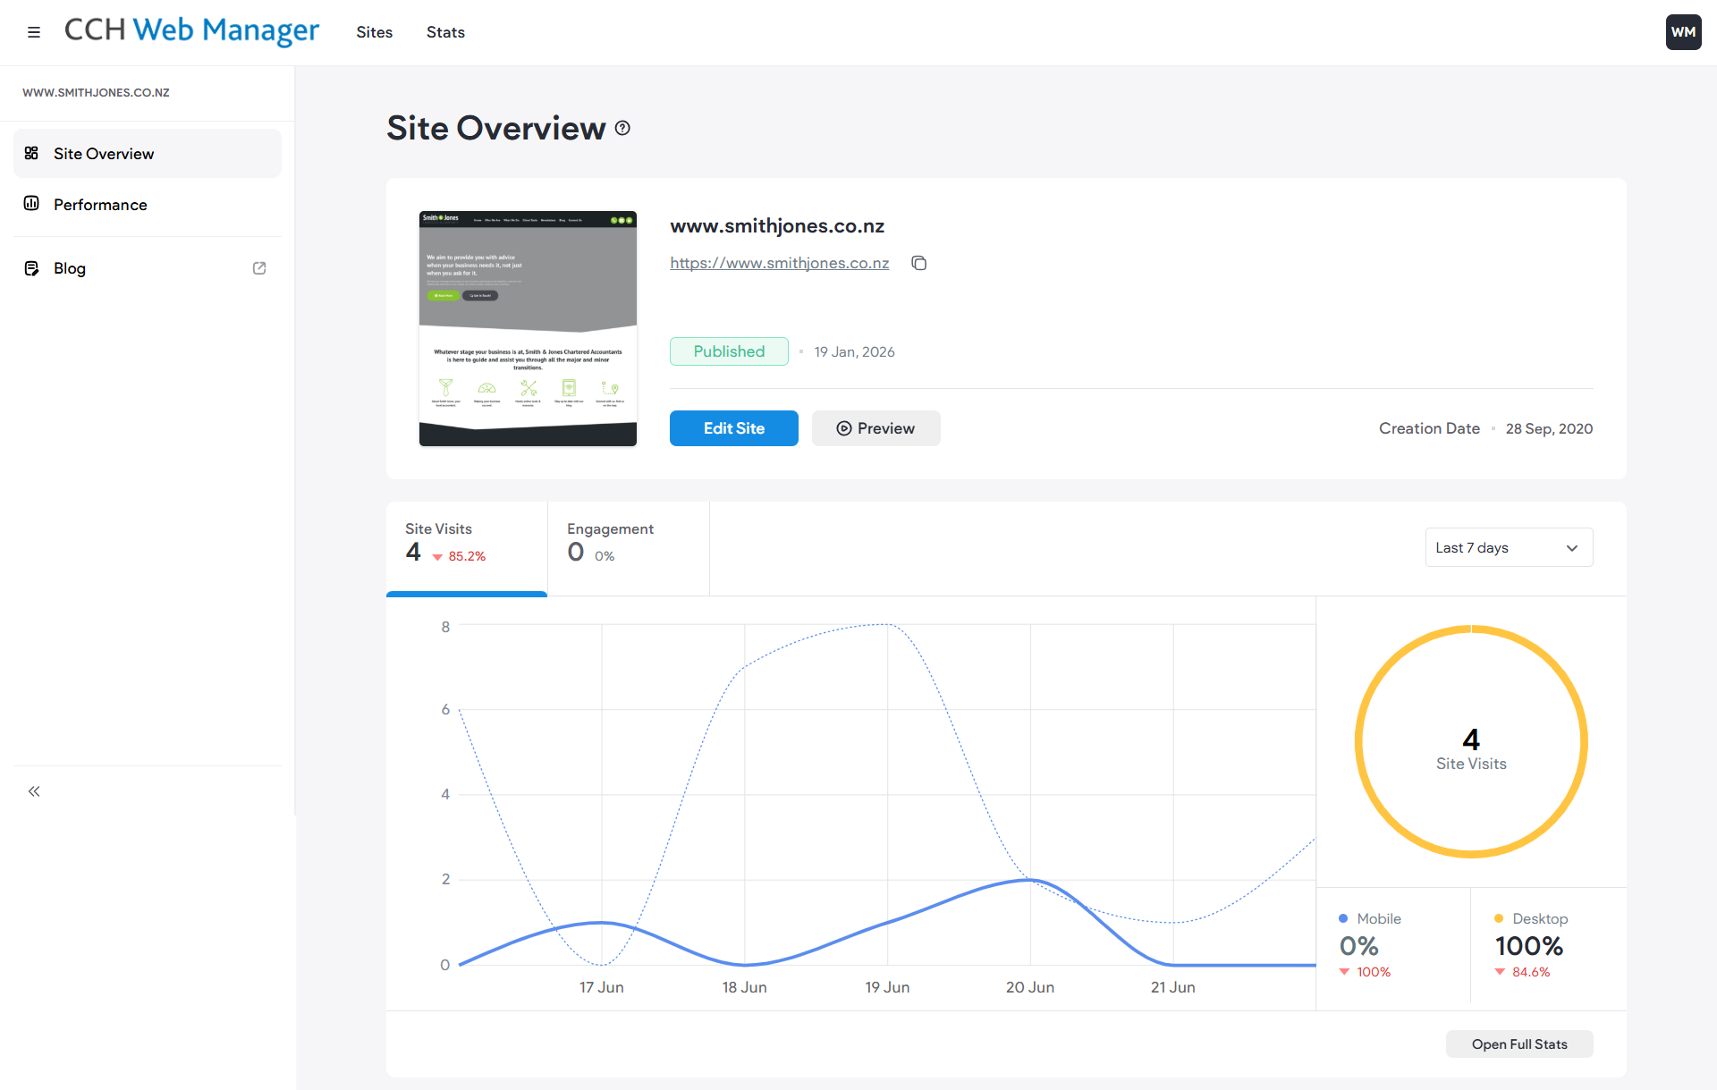Click the Desktop 100% value

[x=1528, y=945]
